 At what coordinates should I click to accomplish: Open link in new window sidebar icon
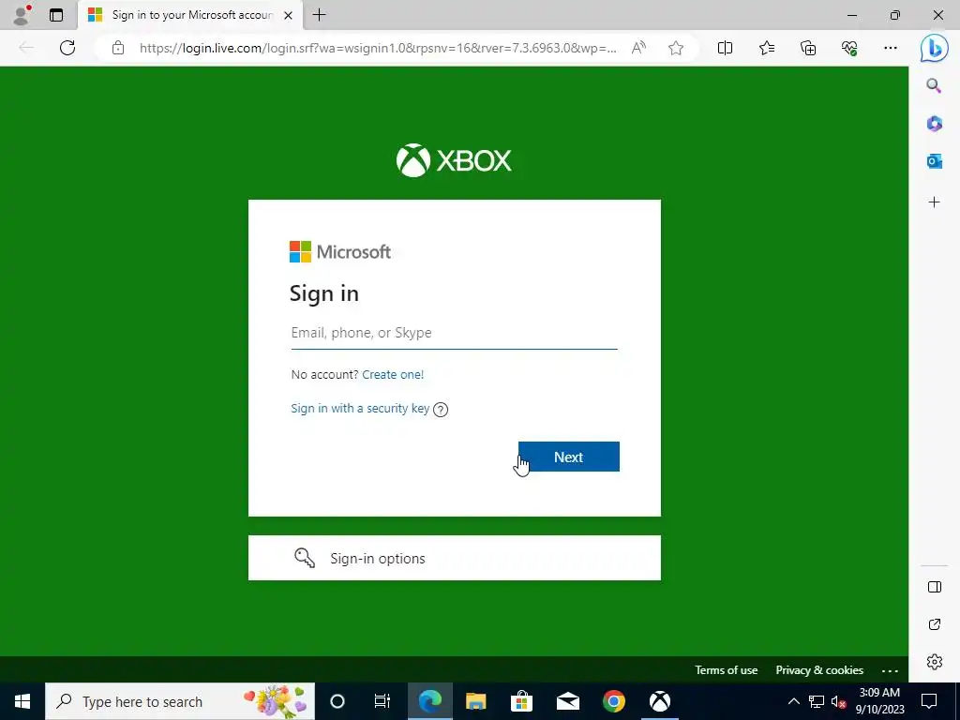pyautogui.click(x=935, y=624)
